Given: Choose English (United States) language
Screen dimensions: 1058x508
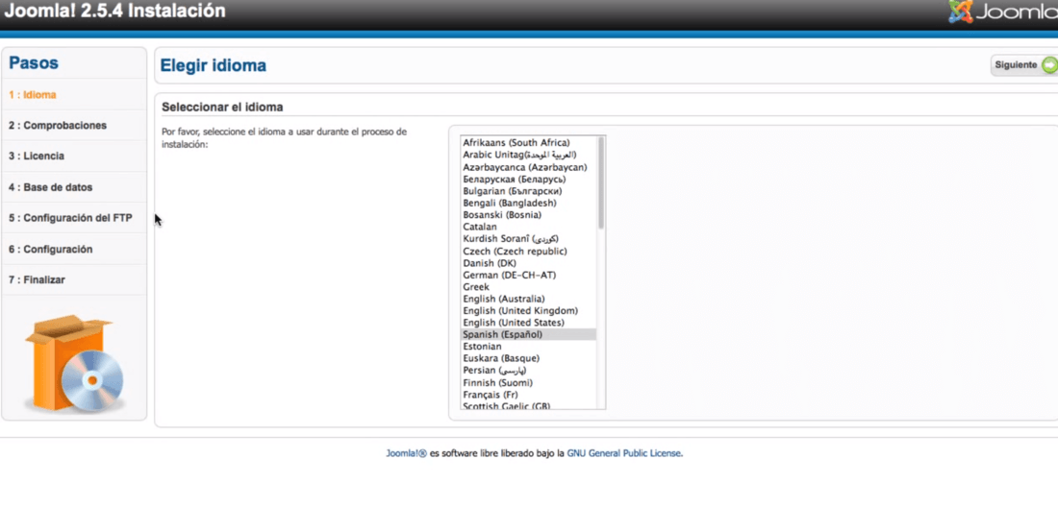Looking at the screenshot, I should [528, 323].
